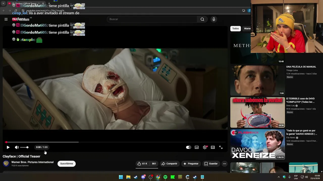Open Google Chrome taskbar icon
This screenshot has width=323, height=181.
(x=158, y=177)
